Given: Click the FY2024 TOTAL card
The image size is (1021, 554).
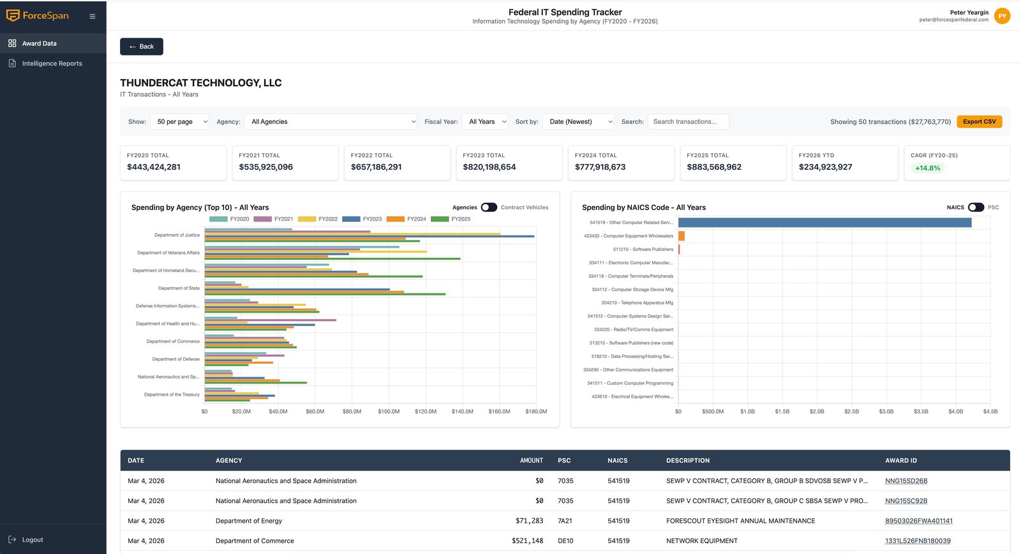Looking at the screenshot, I should [x=621, y=163].
